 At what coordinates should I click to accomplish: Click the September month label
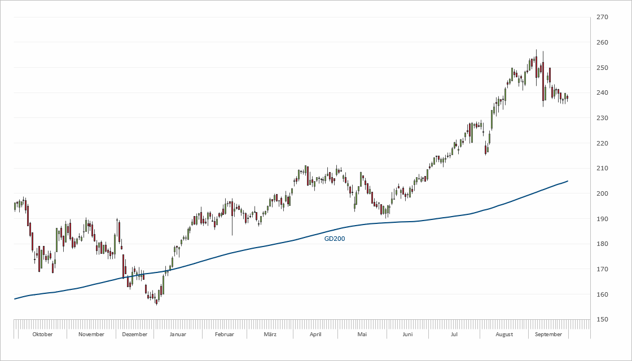tap(548, 334)
